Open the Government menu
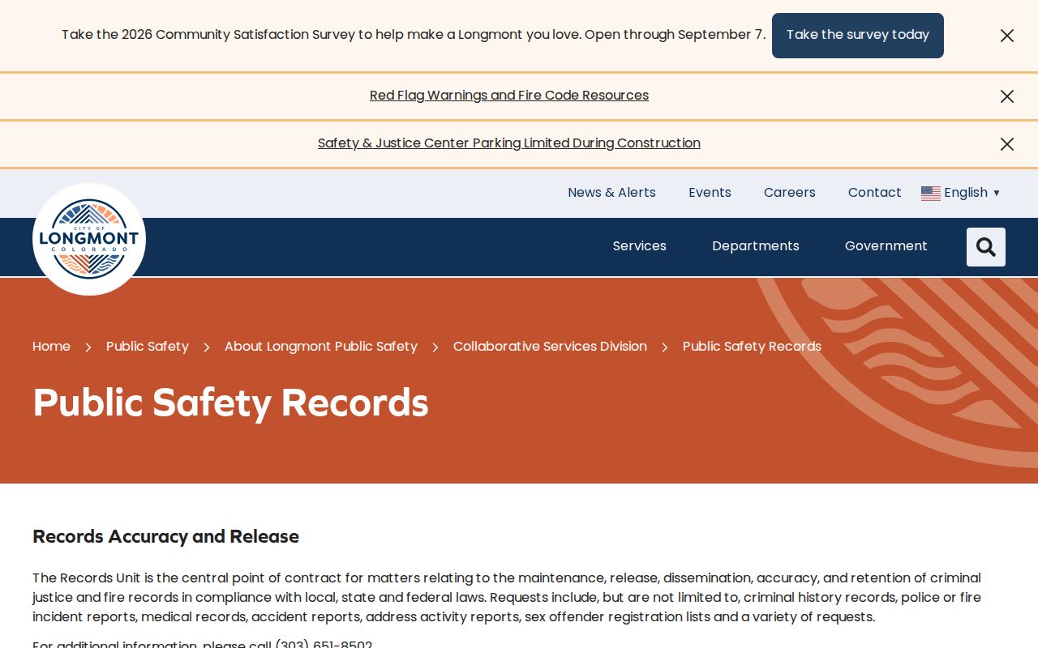This screenshot has height=648, width=1038. click(x=886, y=246)
